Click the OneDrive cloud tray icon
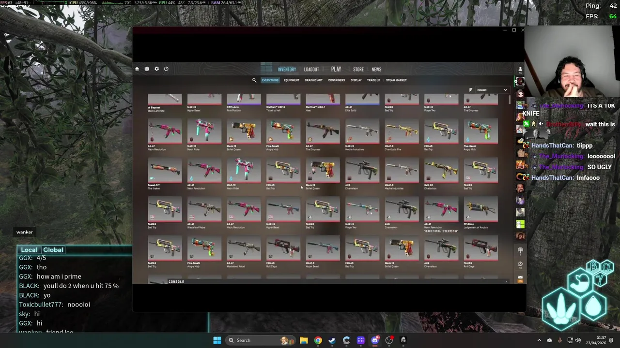The image size is (620, 348). click(x=549, y=340)
